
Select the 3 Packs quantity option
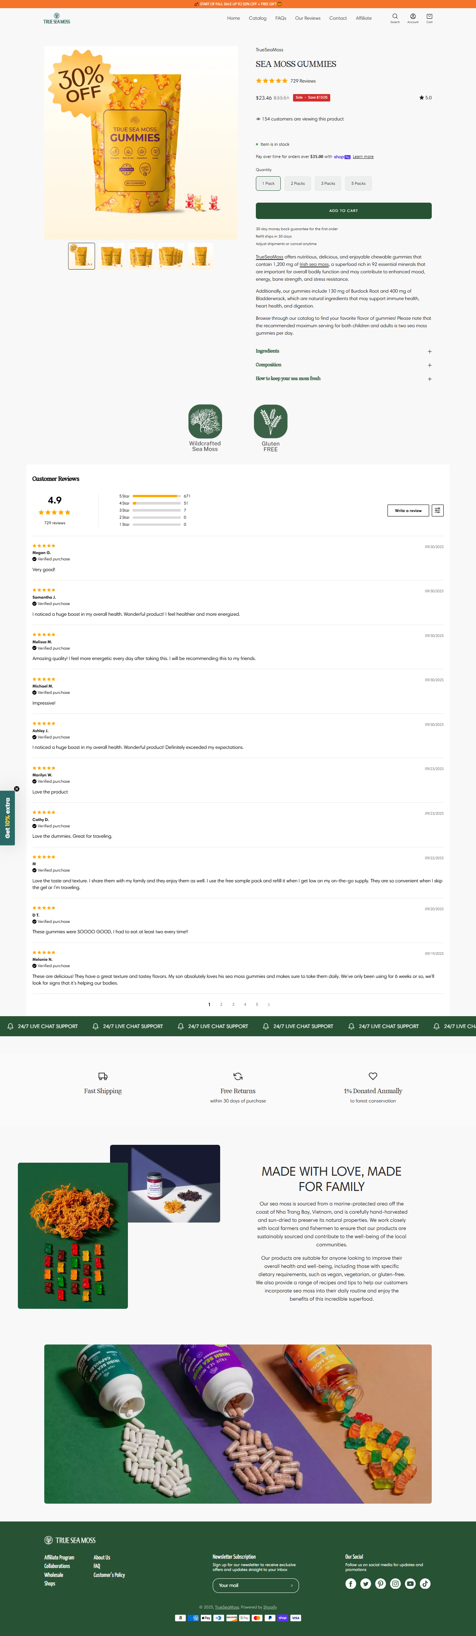click(328, 184)
